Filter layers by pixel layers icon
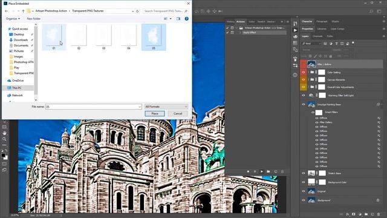This screenshot has height=218, width=387. [325, 44]
